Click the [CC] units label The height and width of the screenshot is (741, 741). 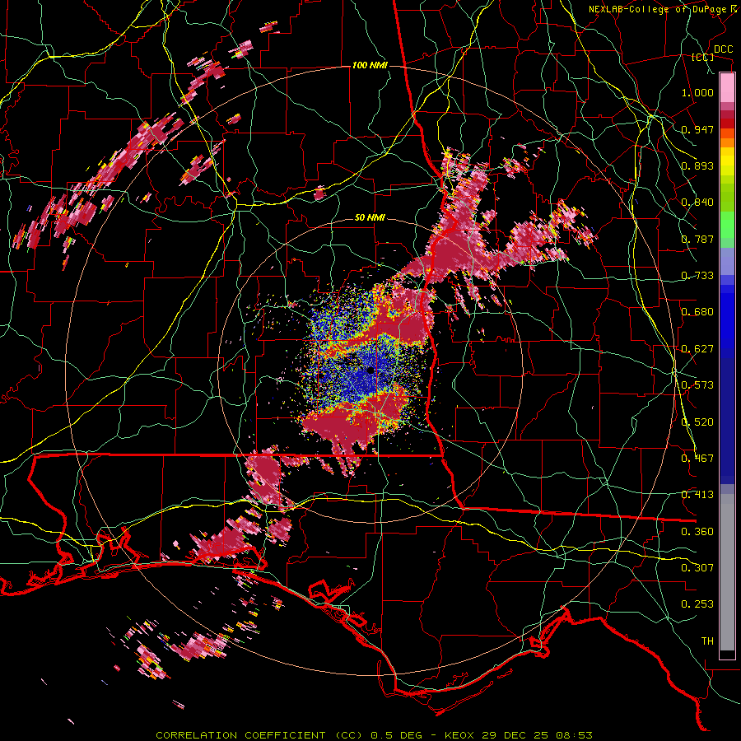[x=703, y=57]
